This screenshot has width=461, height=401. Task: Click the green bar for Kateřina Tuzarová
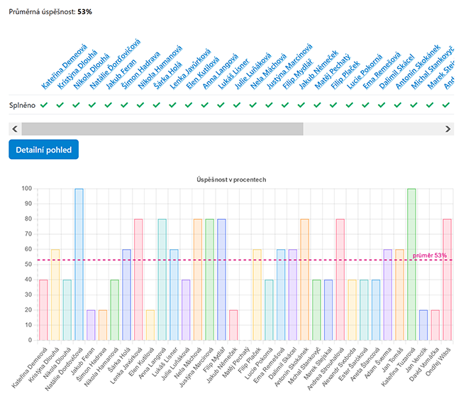pos(411,264)
